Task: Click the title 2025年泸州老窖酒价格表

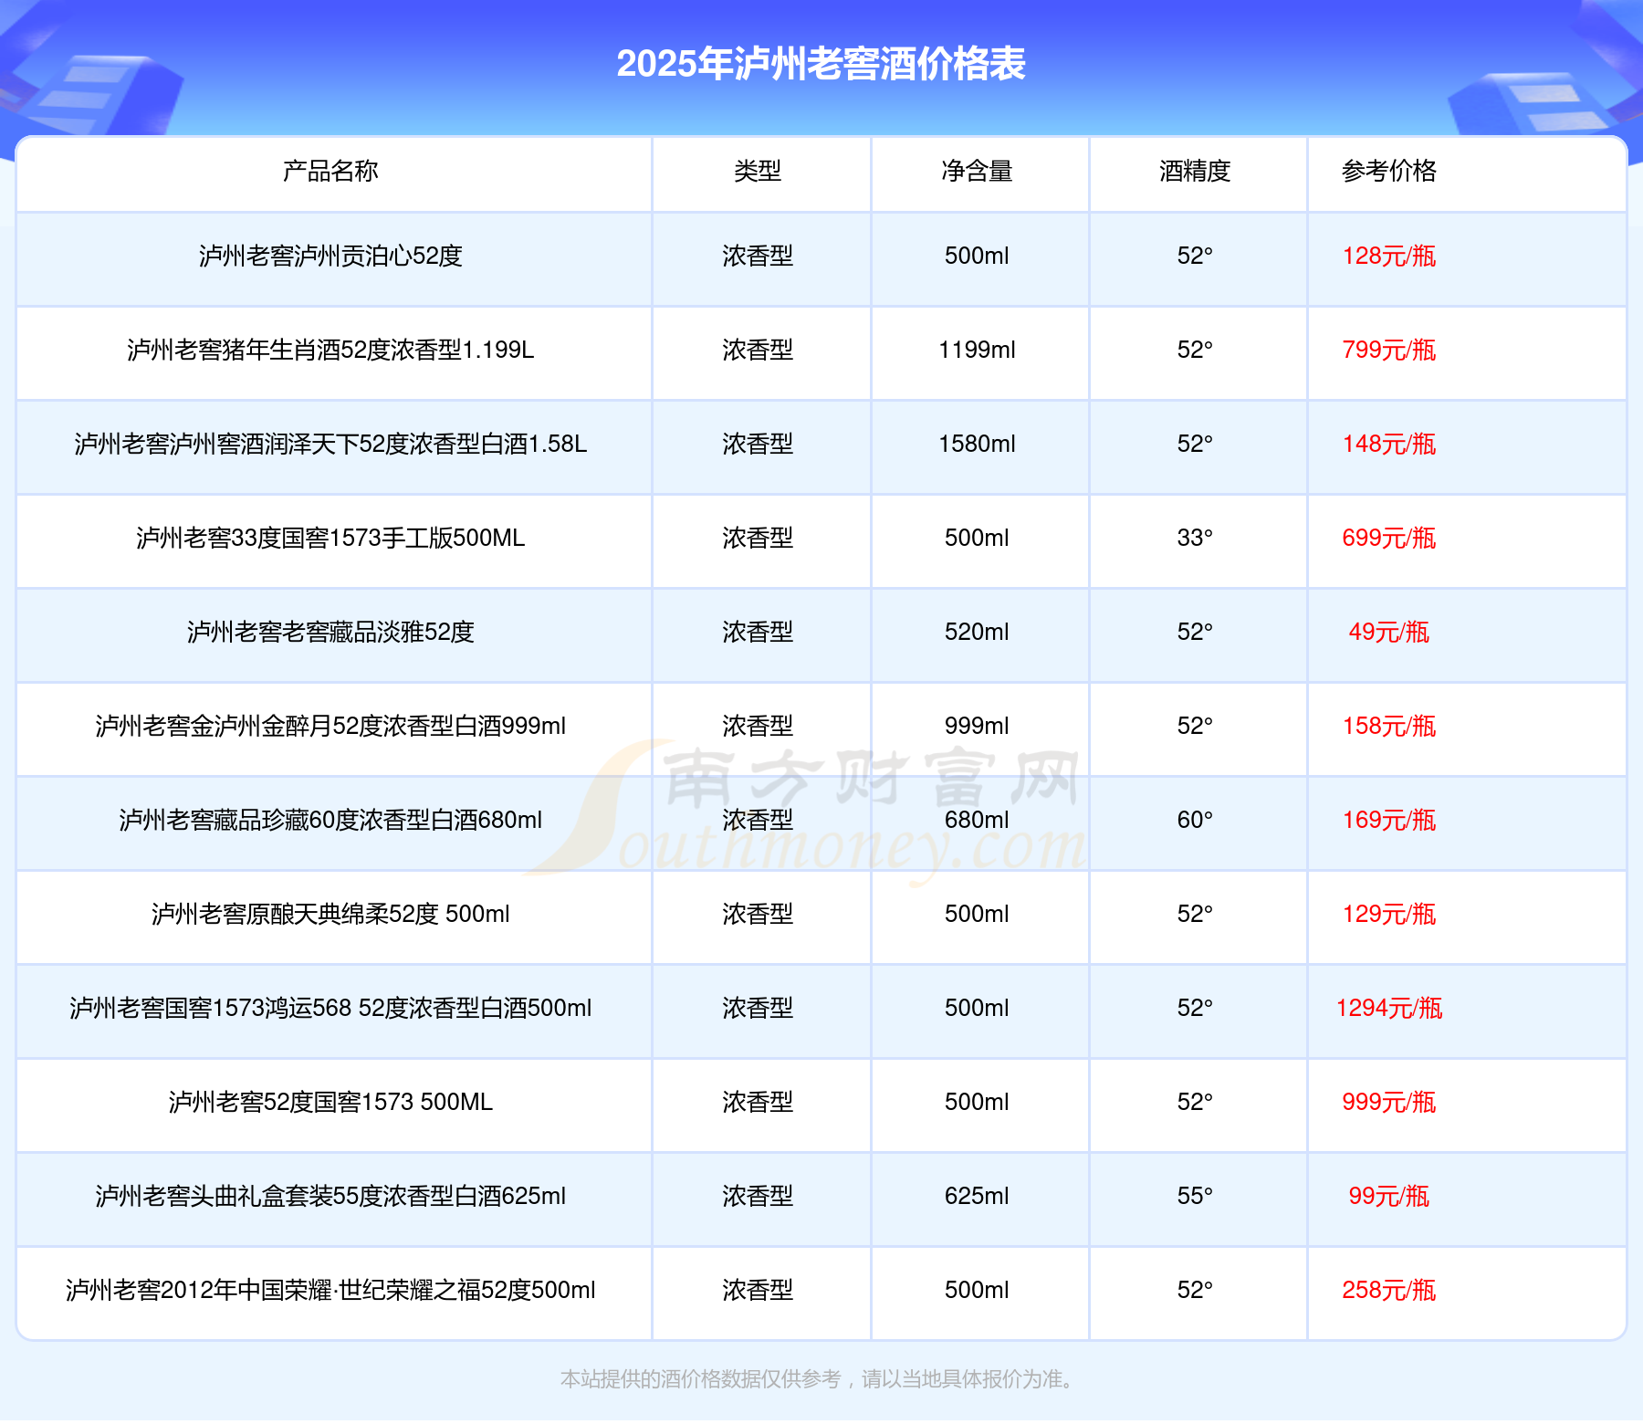Action: pyautogui.click(x=821, y=64)
